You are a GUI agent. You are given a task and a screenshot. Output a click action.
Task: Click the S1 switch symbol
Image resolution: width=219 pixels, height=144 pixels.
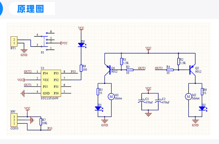click(x=44, y=41)
